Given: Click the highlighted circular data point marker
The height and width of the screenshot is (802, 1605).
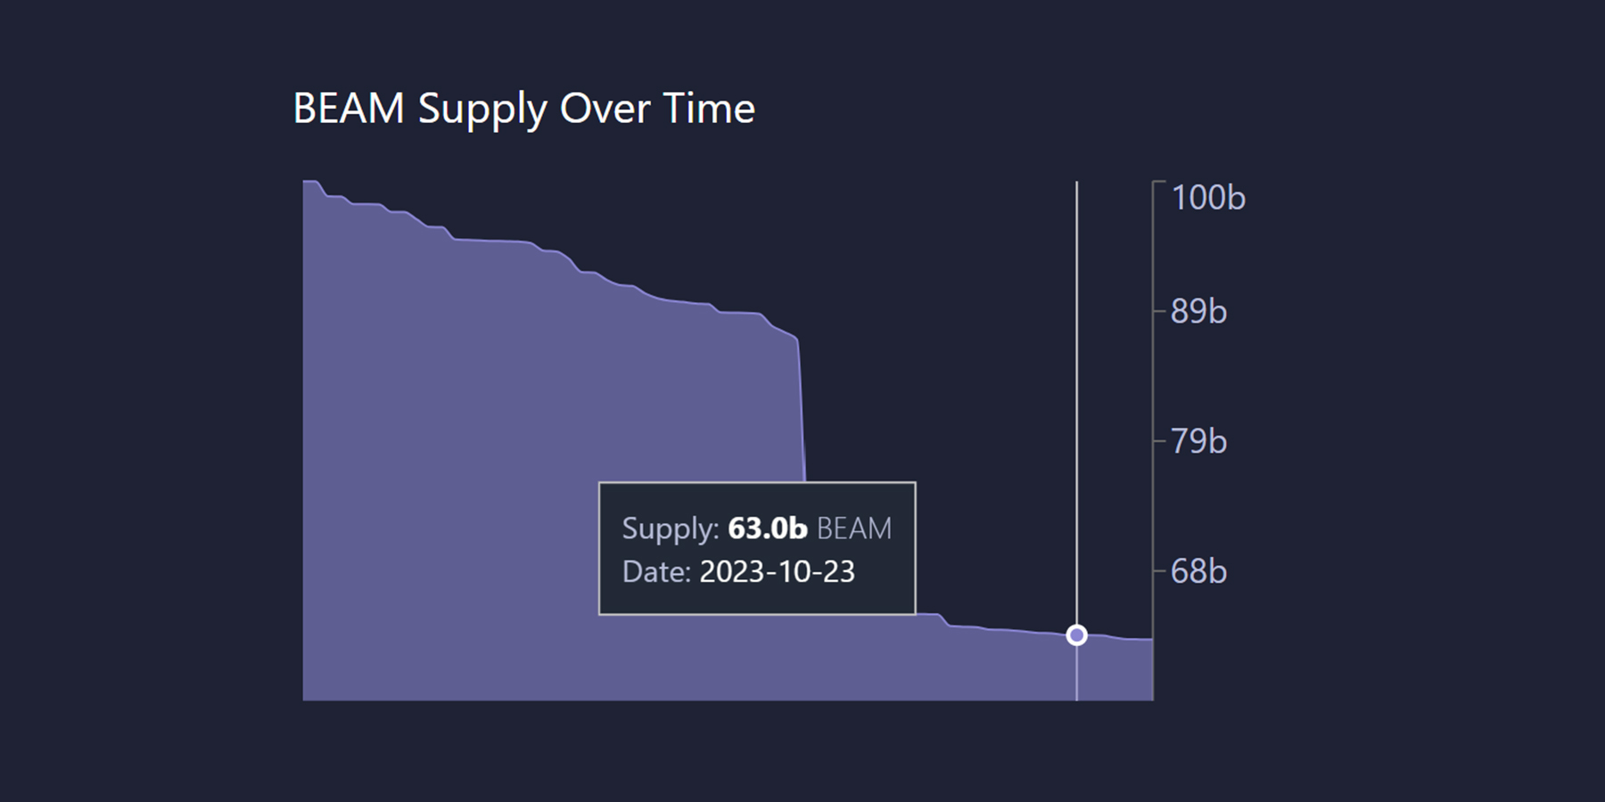Looking at the screenshot, I should pyautogui.click(x=1076, y=635).
